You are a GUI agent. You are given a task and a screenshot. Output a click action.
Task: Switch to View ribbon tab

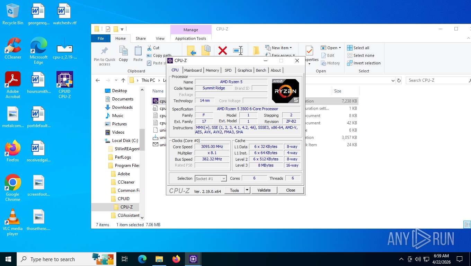pyautogui.click(x=160, y=38)
